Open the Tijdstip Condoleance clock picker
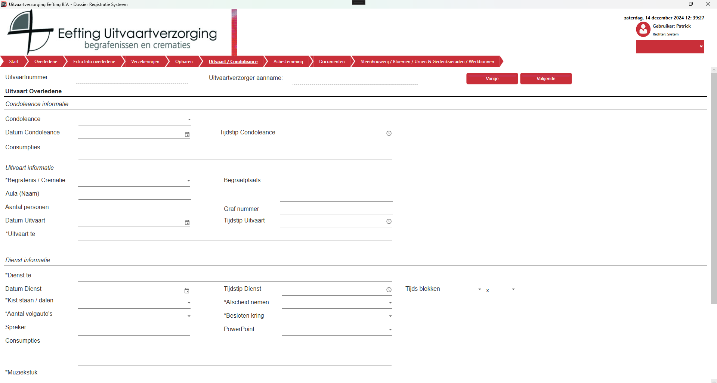 click(x=389, y=133)
